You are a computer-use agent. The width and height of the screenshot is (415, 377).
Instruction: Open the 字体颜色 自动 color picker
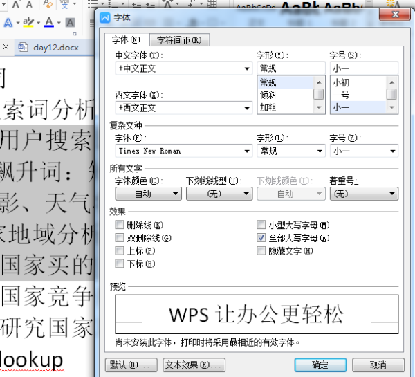click(x=148, y=194)
